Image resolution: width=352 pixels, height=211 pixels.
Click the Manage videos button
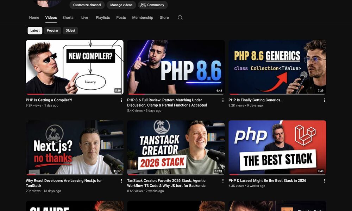121,5
